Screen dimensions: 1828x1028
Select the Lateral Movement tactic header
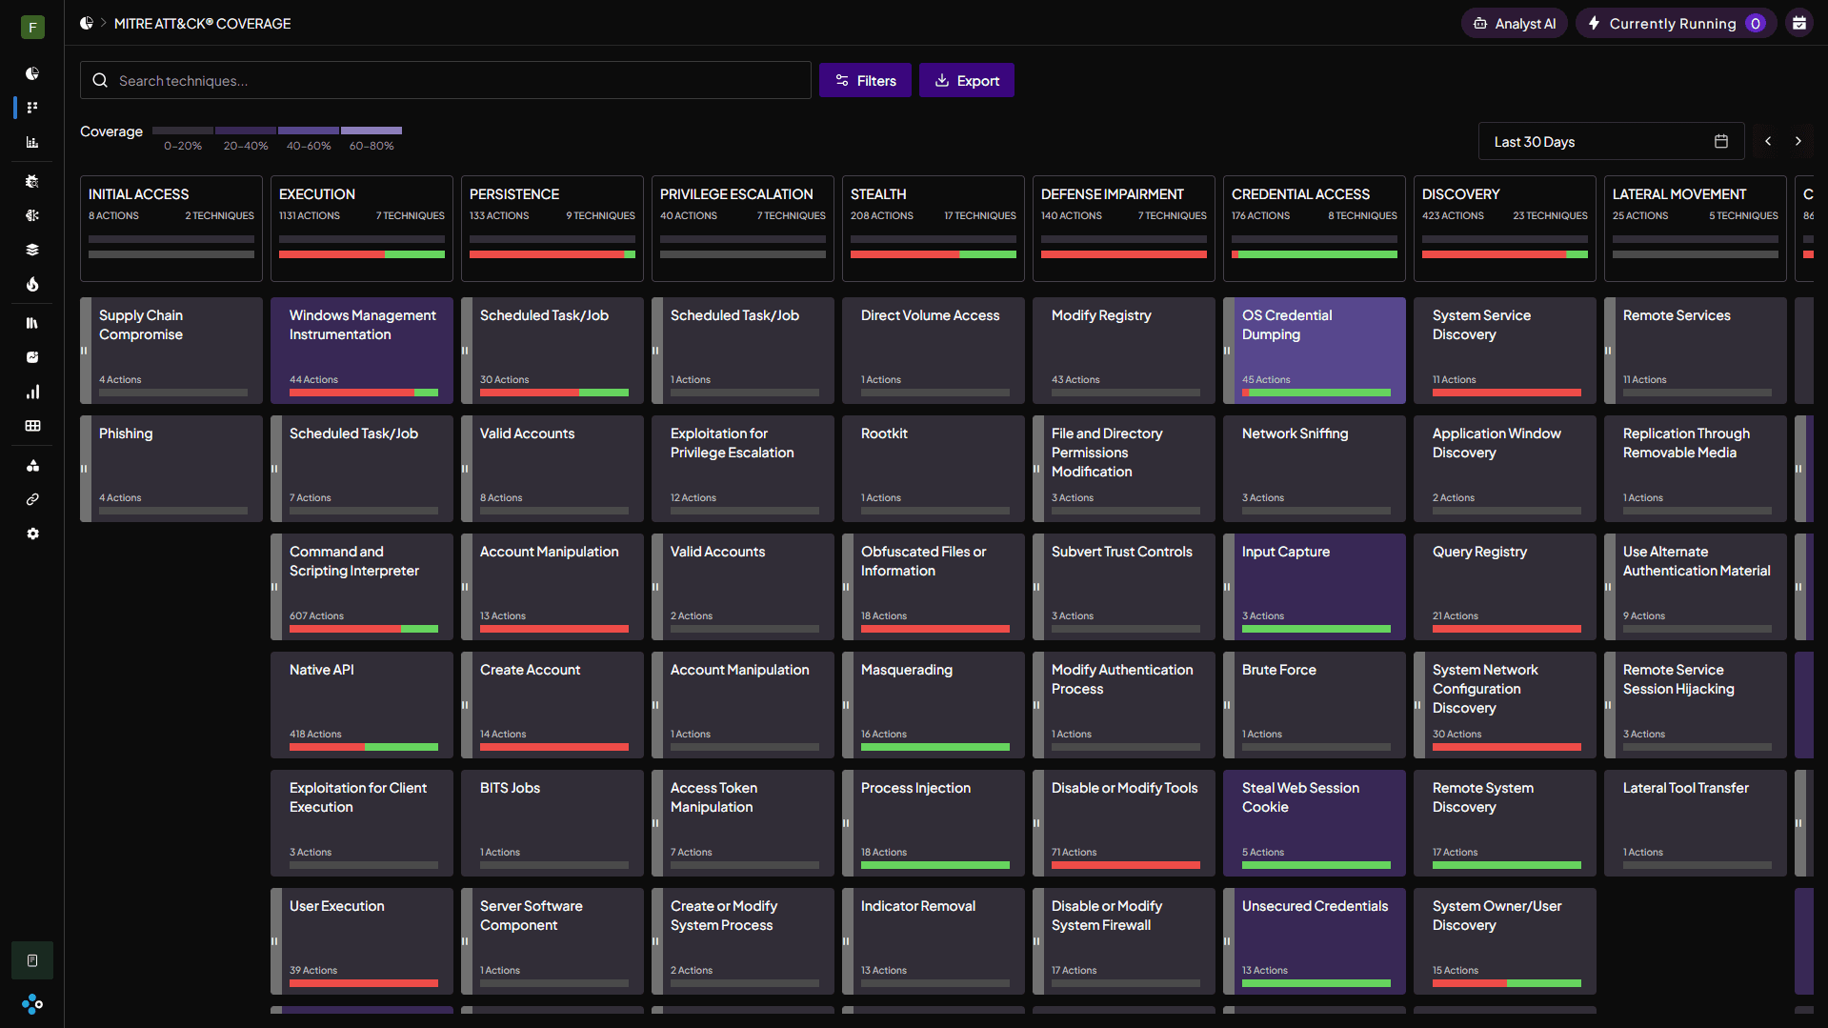1696,229
